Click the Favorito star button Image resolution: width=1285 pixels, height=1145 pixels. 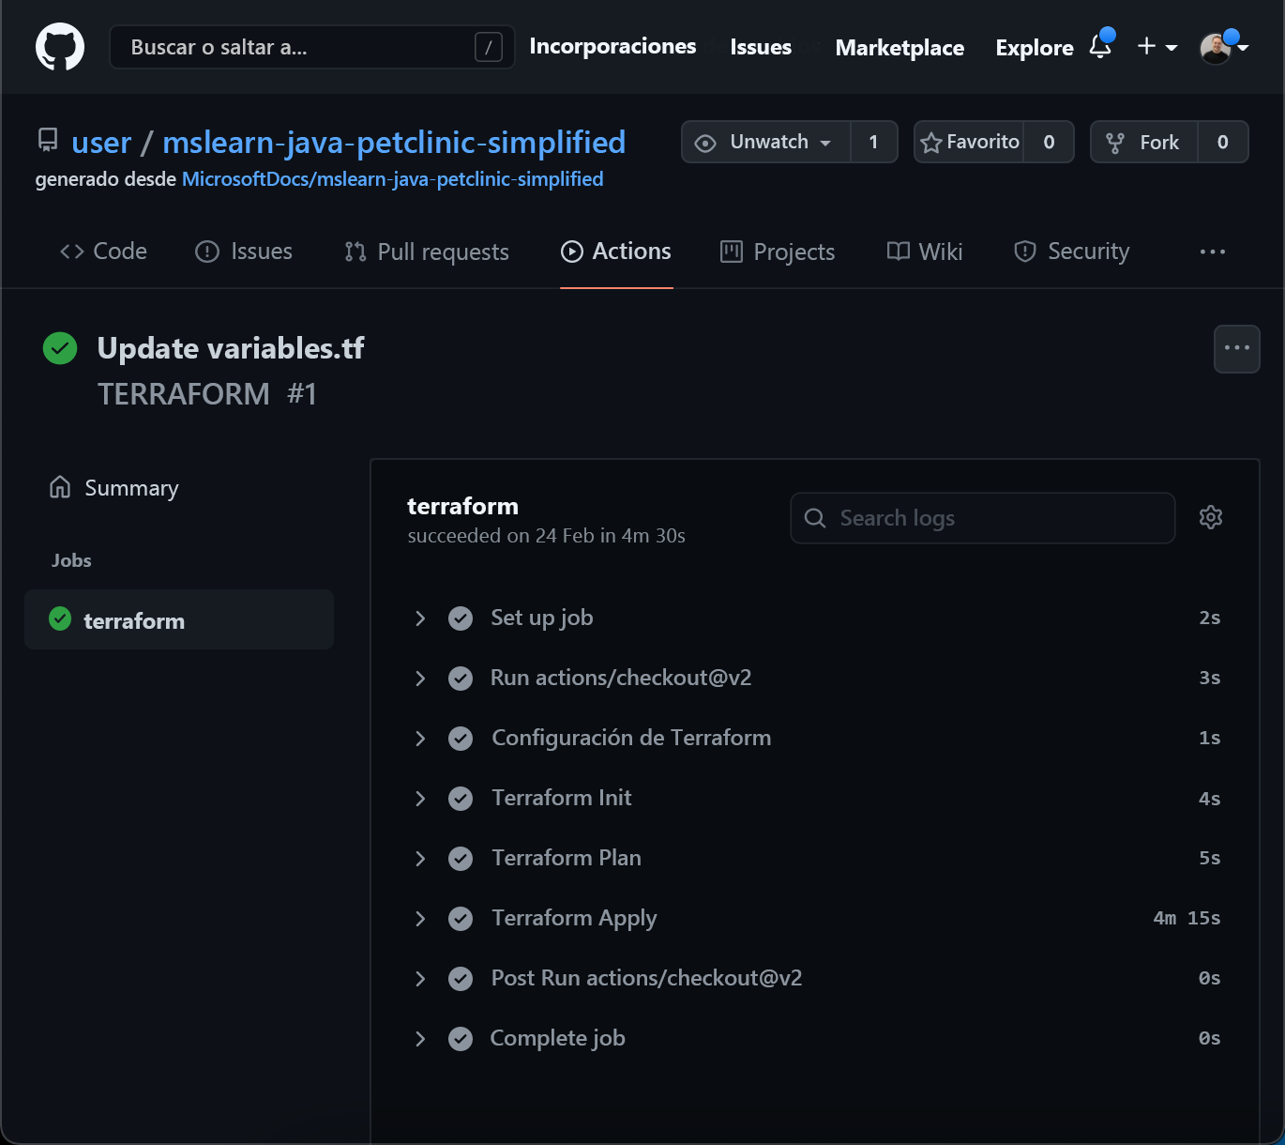tap(969, 142)
